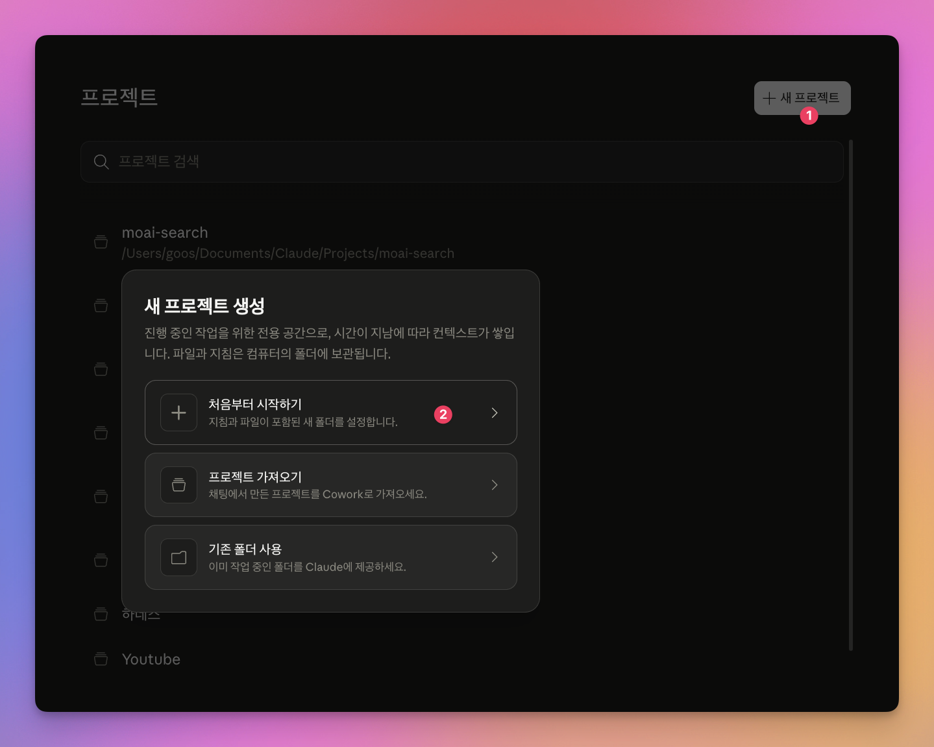Select the 프로젝트 가져오기 option
The height and width of the screenshot is (747, 934).
tap(331, 485)
